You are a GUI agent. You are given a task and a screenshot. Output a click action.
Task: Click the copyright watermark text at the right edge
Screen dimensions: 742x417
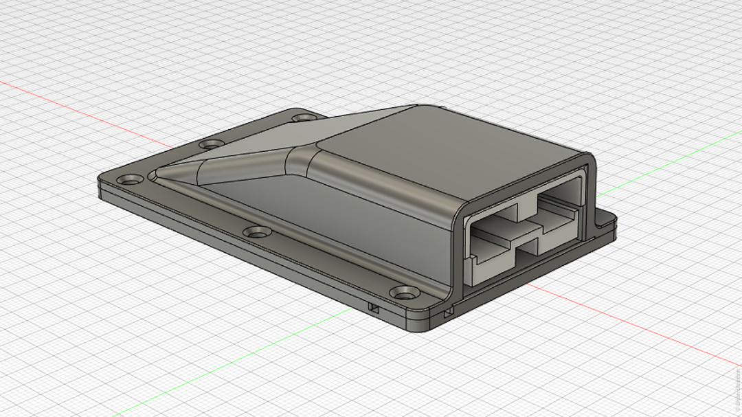tap(737, 390)
